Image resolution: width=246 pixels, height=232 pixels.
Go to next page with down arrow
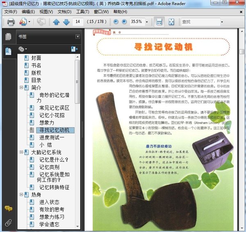click(66, 22)
